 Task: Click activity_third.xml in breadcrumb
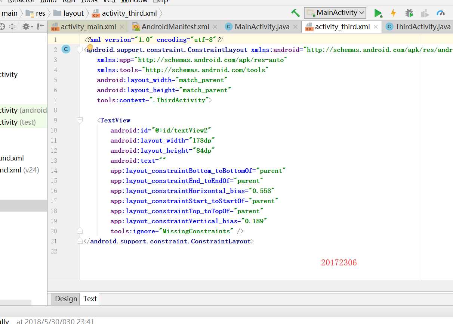124,13
